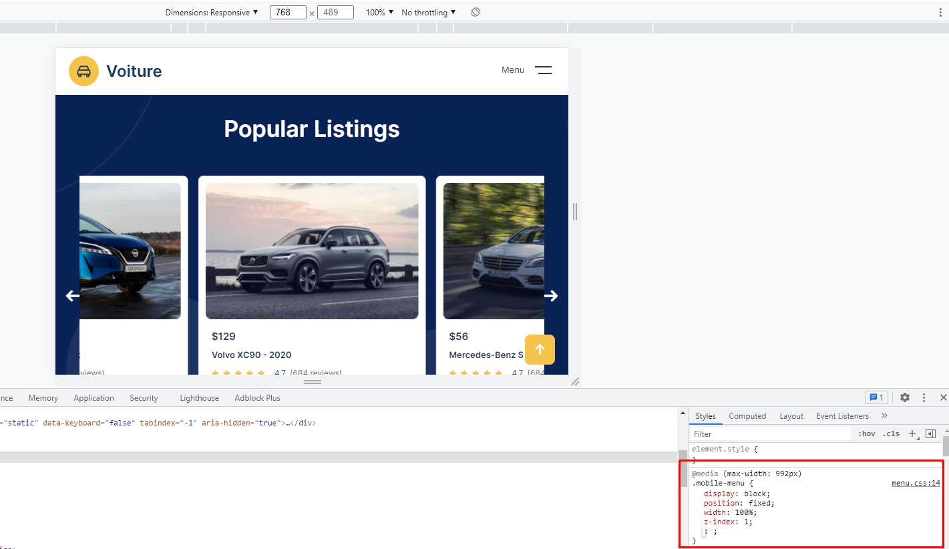The height and width of the screenshot is (549, 949).
Task: Click the Volvo XC90 - 2020 title
Action: [252, 355]
